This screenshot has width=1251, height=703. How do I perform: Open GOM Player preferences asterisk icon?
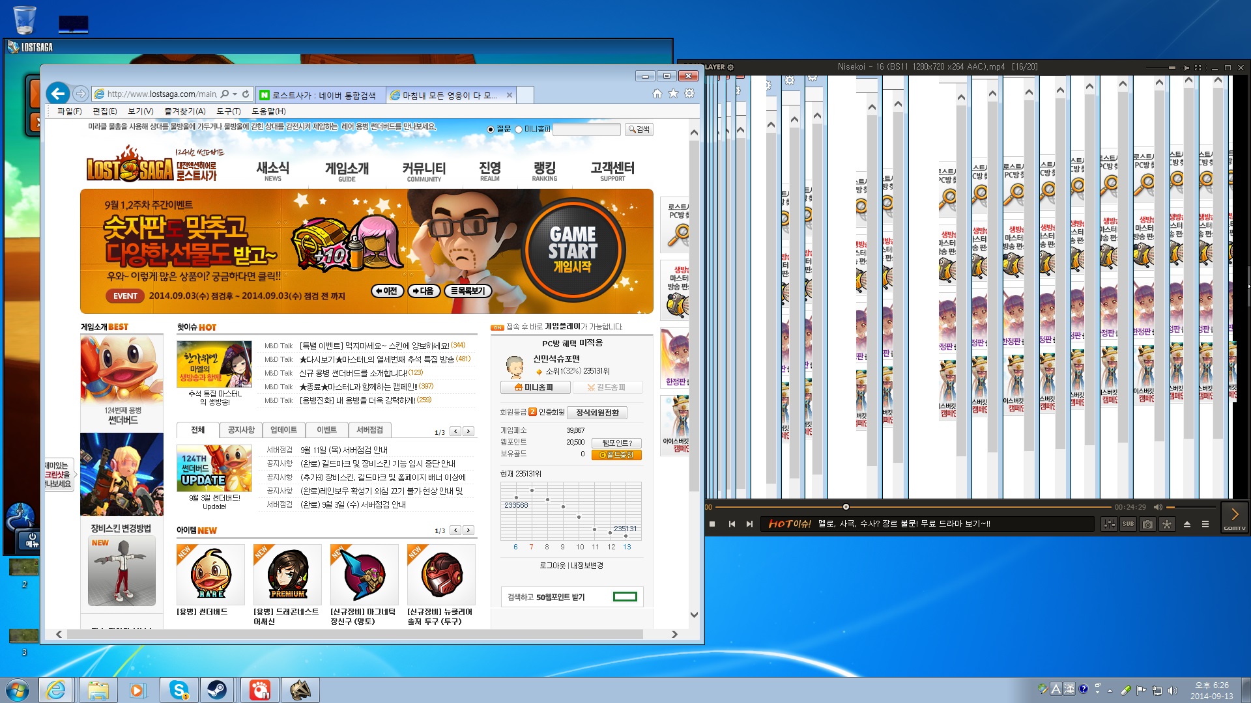click(1167, 524)
